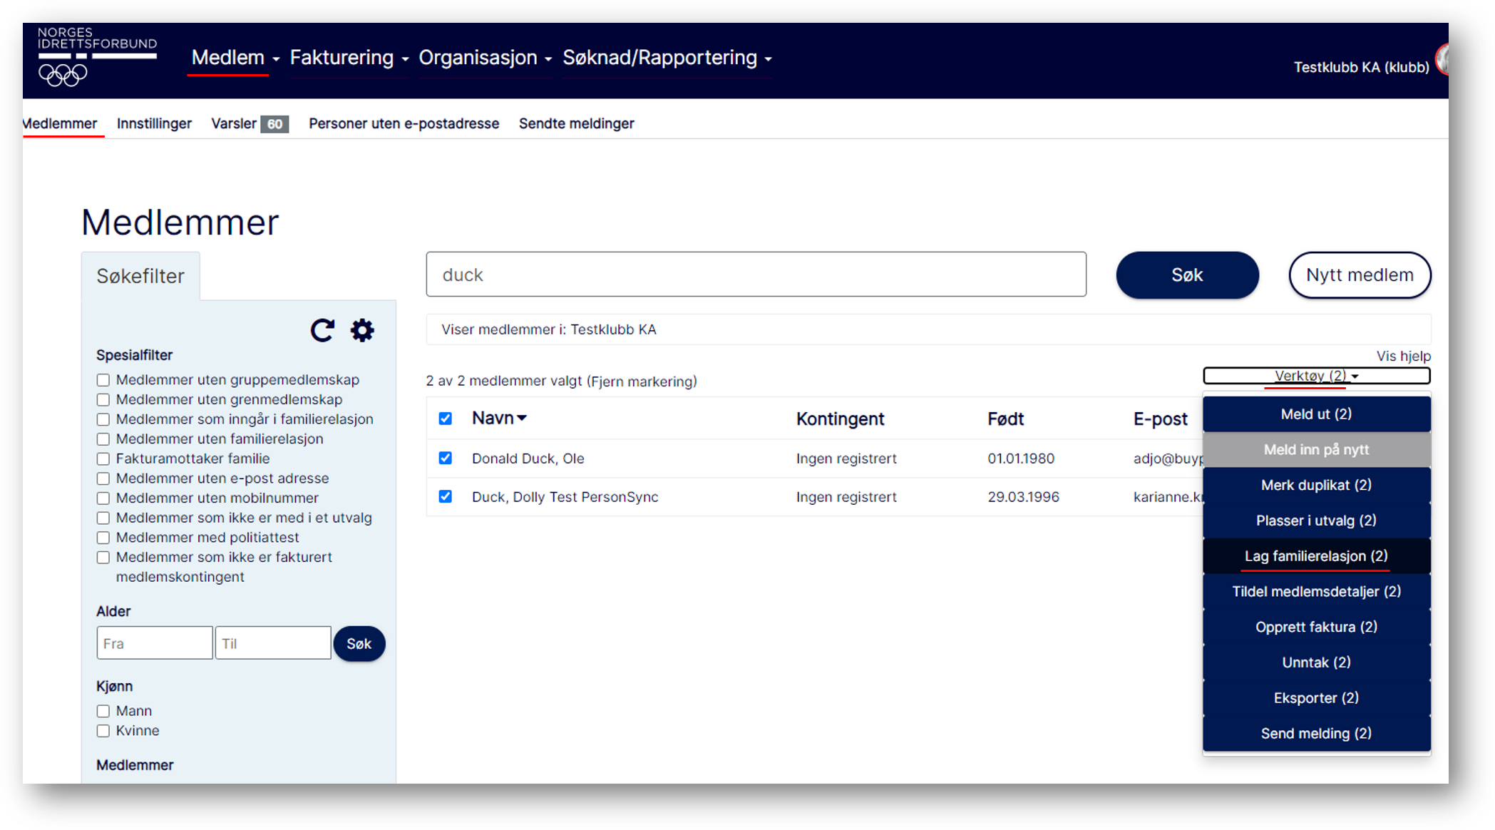Check Fakturamottaker familie filter
Image resolution: width=1495 pixels, height=830 pixels.
point(103,459)
